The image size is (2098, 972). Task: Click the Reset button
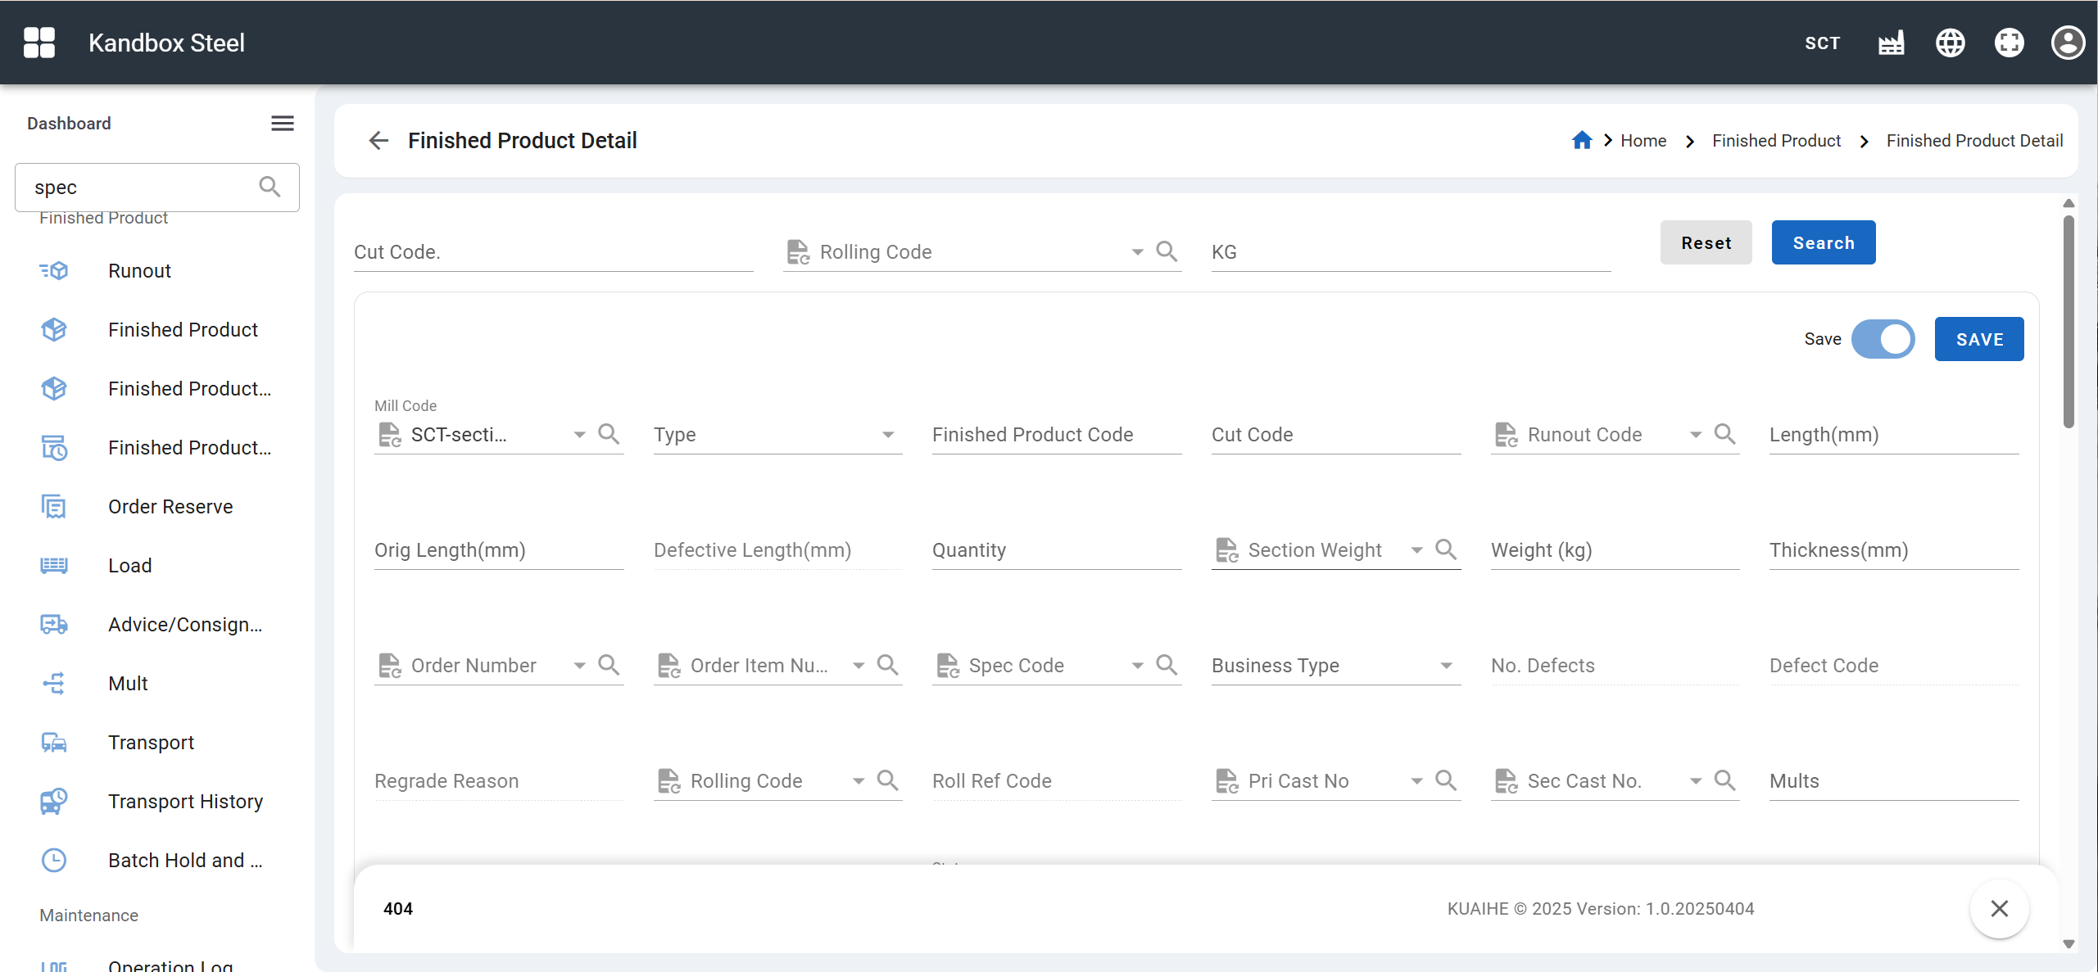click(x=1706, y=243)
